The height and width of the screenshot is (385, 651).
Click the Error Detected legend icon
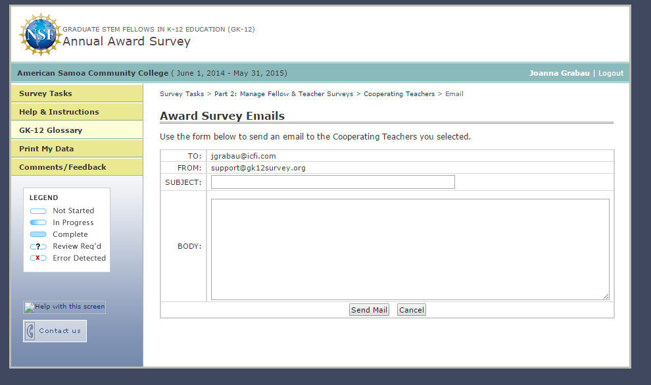38,259
